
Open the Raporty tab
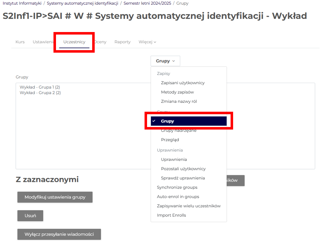[122, 42]
